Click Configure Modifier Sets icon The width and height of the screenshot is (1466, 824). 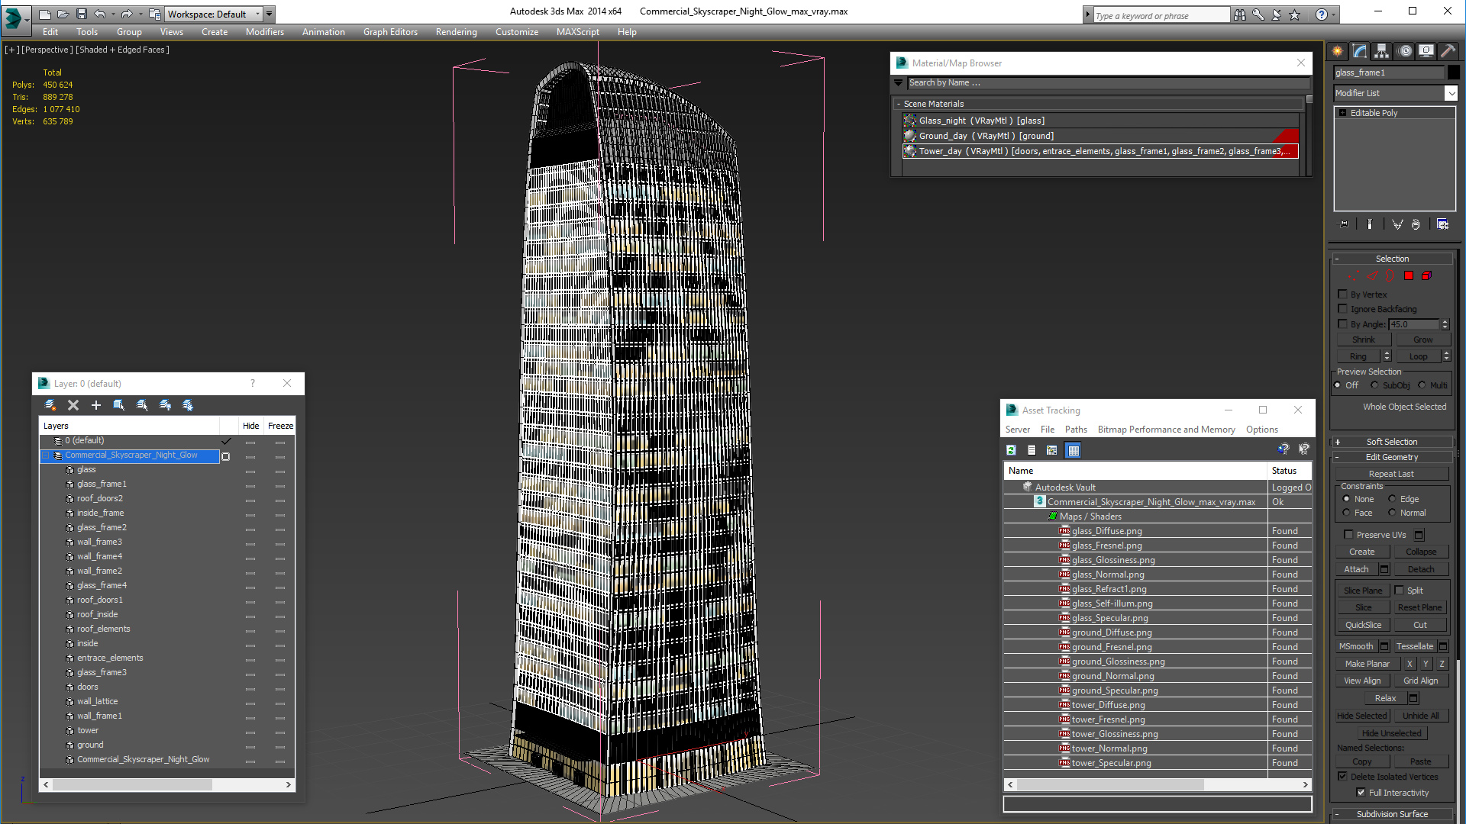[x=1442, y=224]
